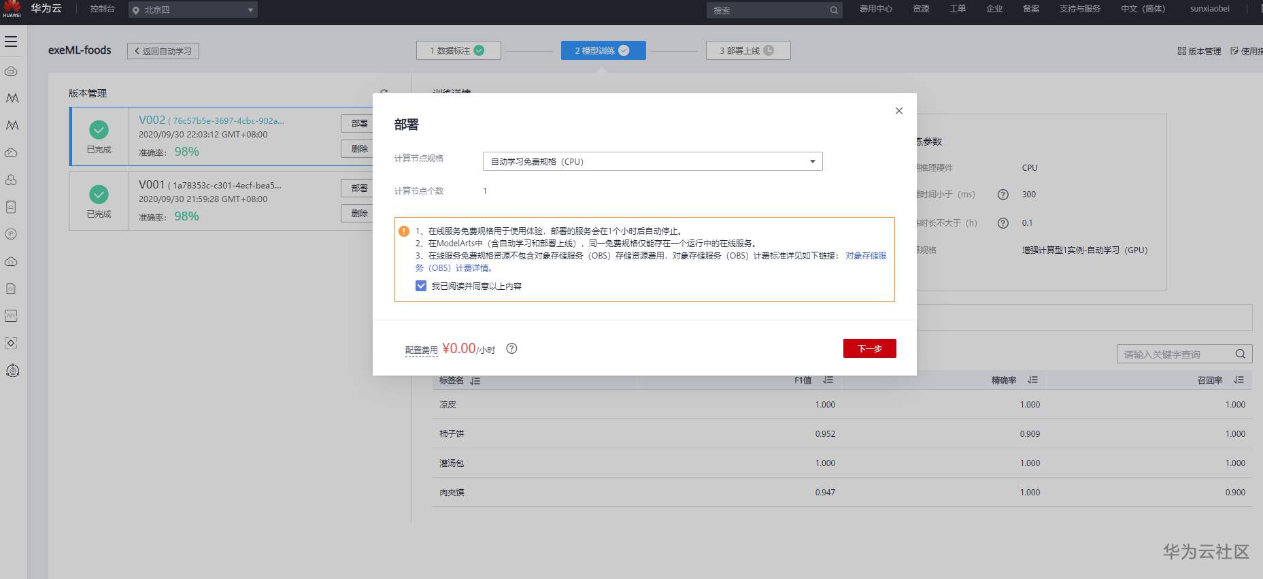Click the 下一步 button

tap(869, 348)
